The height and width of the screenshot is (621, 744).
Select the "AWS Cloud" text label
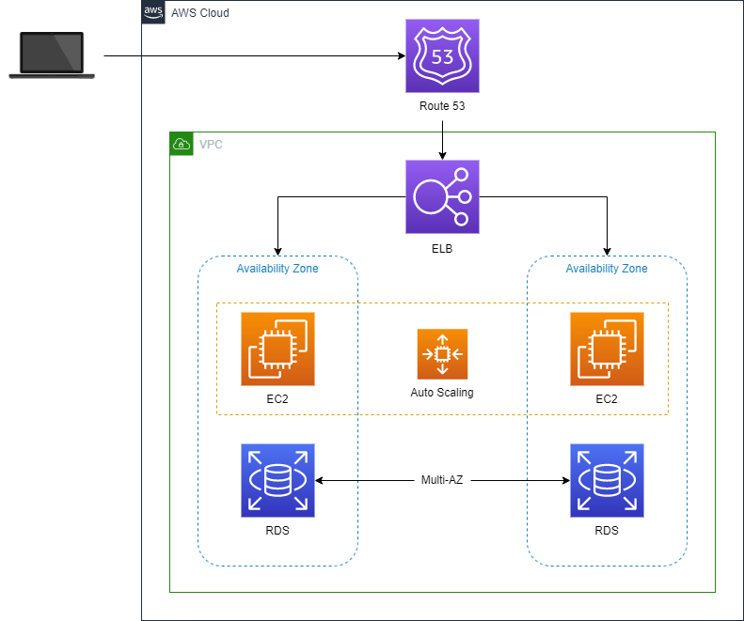pyautogui.click(x=199, y=13)
